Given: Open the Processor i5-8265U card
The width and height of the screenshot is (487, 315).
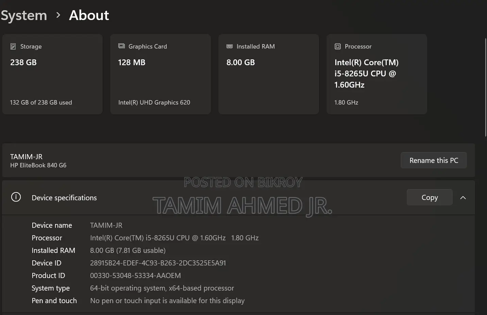Looking at the screenshot, I should [x=377, y=74].
